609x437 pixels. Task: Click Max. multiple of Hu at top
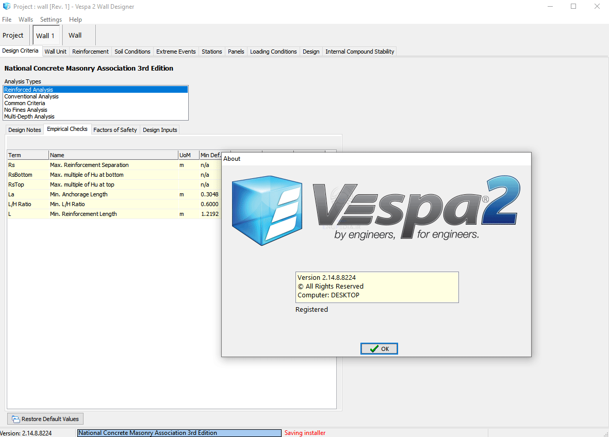pos(113,184)
